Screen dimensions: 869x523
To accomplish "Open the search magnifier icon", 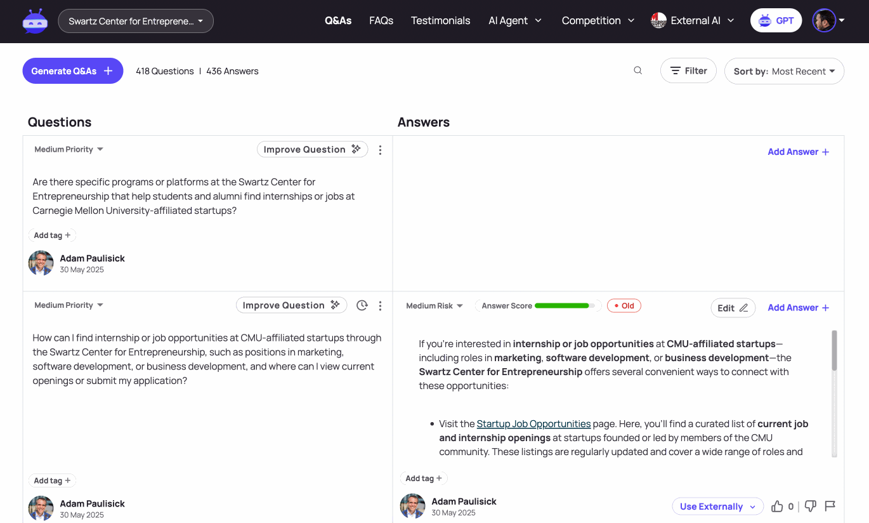I will pyautogui.click(x=638, y=70).
